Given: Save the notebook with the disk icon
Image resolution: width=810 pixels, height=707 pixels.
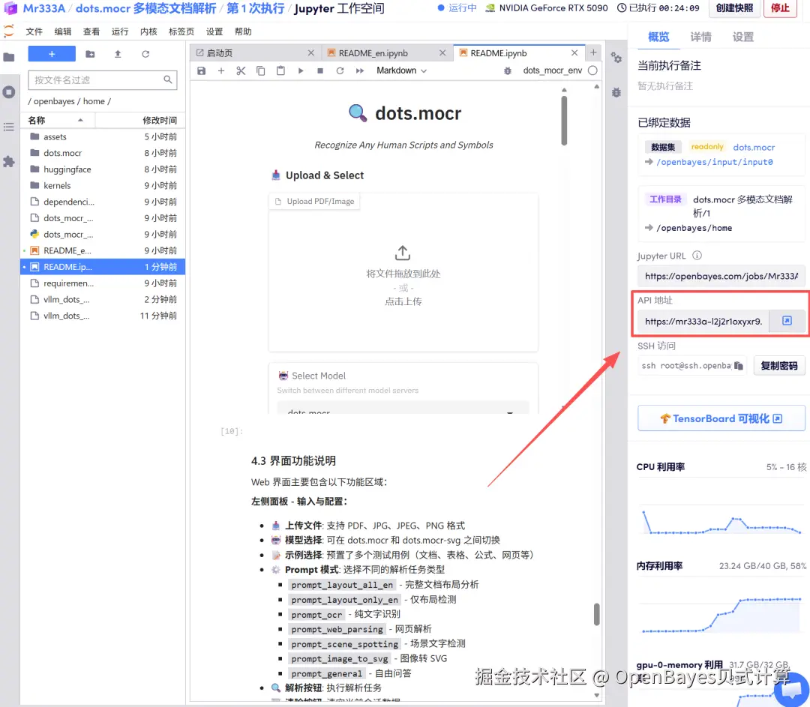Looking at the screenshot, I should tap(202, 70).
